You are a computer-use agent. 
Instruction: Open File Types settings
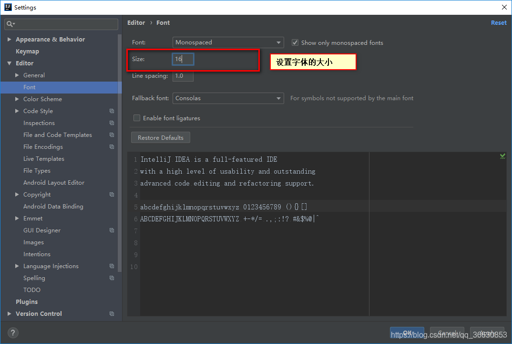(37, 170)
